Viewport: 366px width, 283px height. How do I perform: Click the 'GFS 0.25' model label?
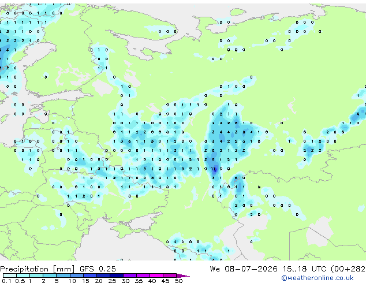tap(98, 269)
